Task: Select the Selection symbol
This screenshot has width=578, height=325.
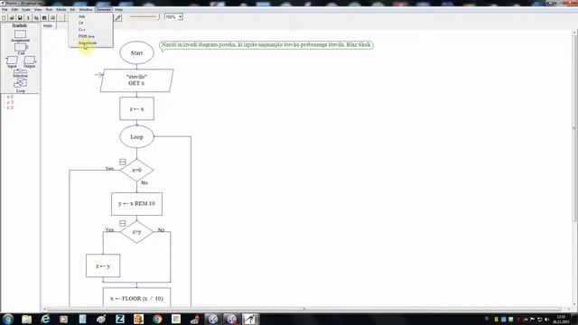Action: point(20,73)
